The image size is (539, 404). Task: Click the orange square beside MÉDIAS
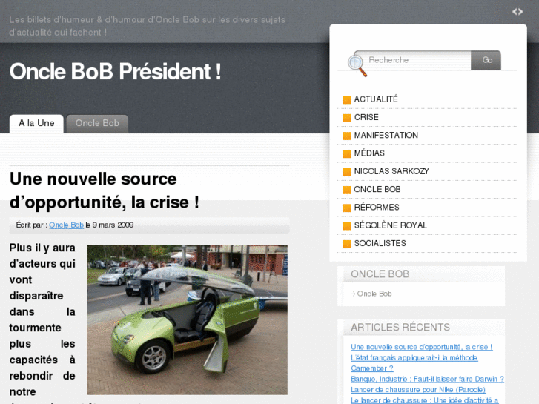pyautogui.click(x=346, y=153)
